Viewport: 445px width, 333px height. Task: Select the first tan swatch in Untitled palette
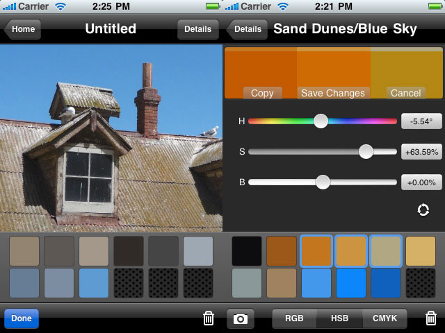pos(24,251)
